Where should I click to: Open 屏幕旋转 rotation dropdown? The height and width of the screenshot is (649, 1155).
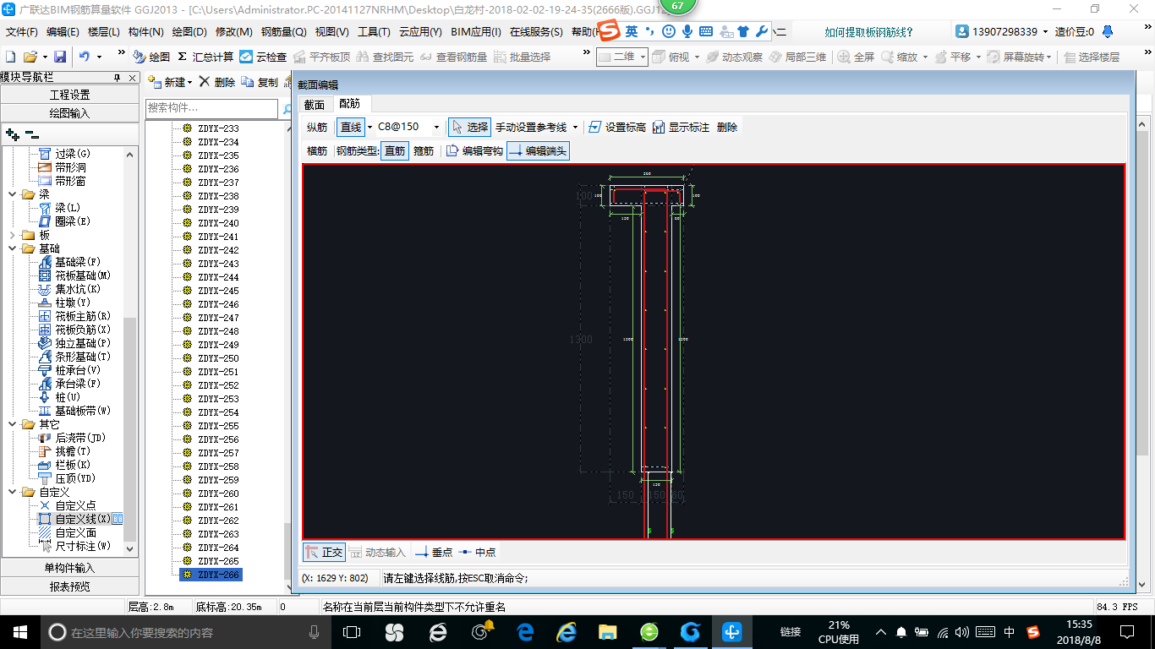pyautogui.click(x=1050, y=57)
